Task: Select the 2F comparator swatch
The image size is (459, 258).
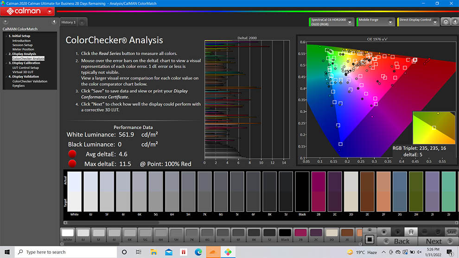Action: 383,191
